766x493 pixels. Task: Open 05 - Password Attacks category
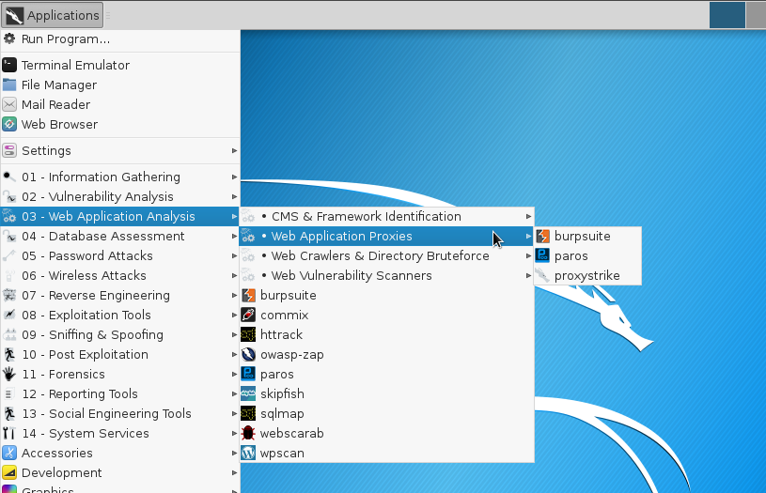(120, 255)
